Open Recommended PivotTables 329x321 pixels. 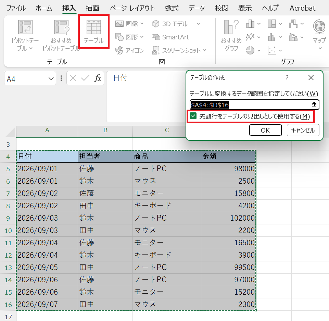click(61, 36)
